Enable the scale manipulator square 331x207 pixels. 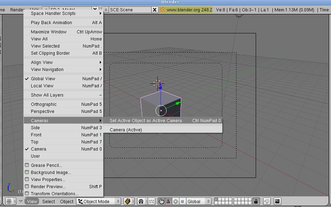[183, 201]
